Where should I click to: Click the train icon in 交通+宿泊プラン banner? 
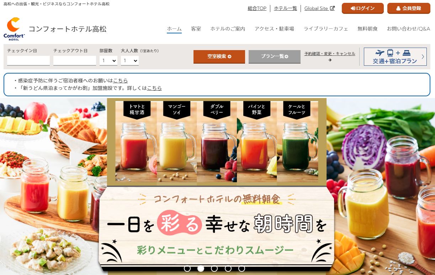click(390, 53)
